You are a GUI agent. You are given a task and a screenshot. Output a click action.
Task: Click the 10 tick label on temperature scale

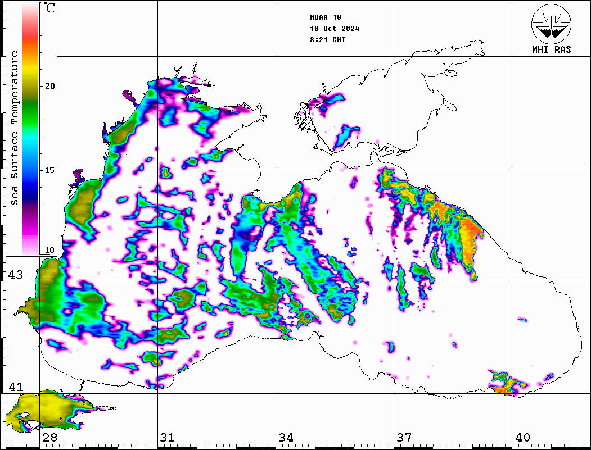click(x=49, y=250)
